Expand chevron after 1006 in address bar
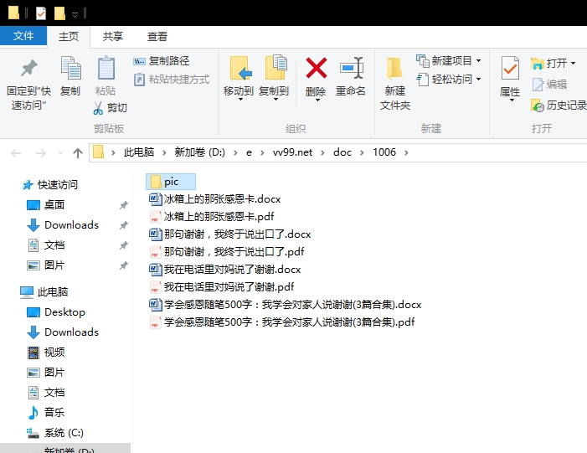 pos(406,152)
